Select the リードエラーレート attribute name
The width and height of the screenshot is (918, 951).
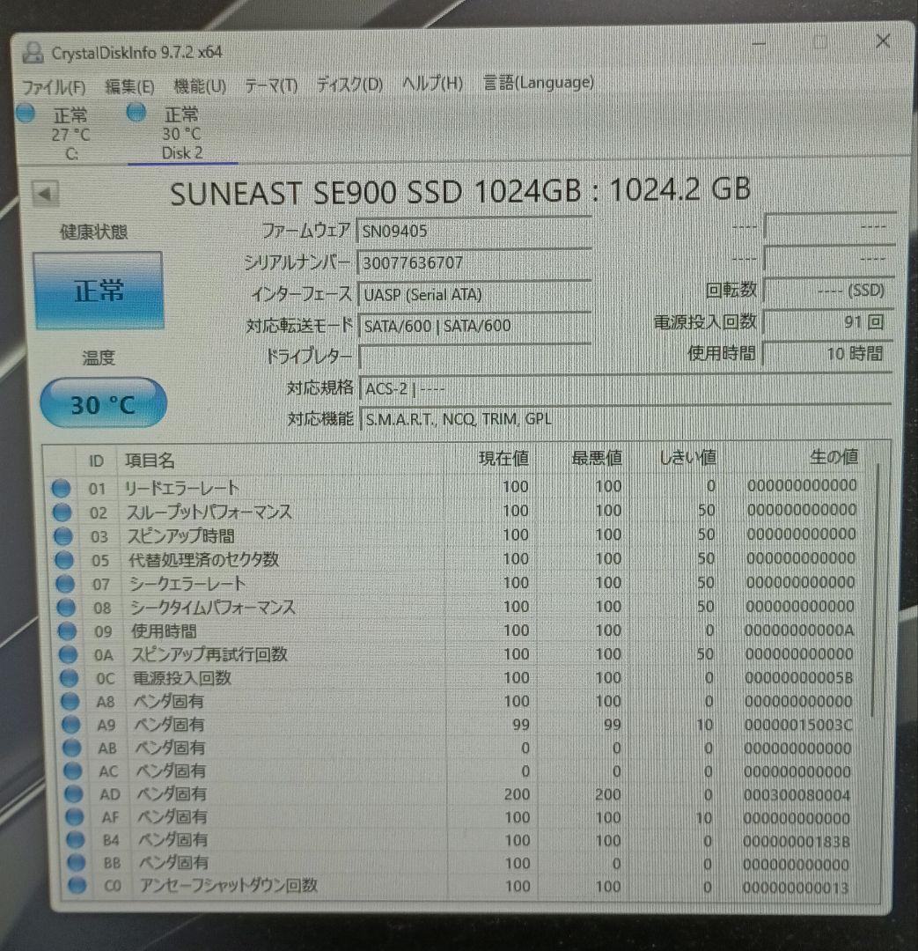(x=181, y=488)
